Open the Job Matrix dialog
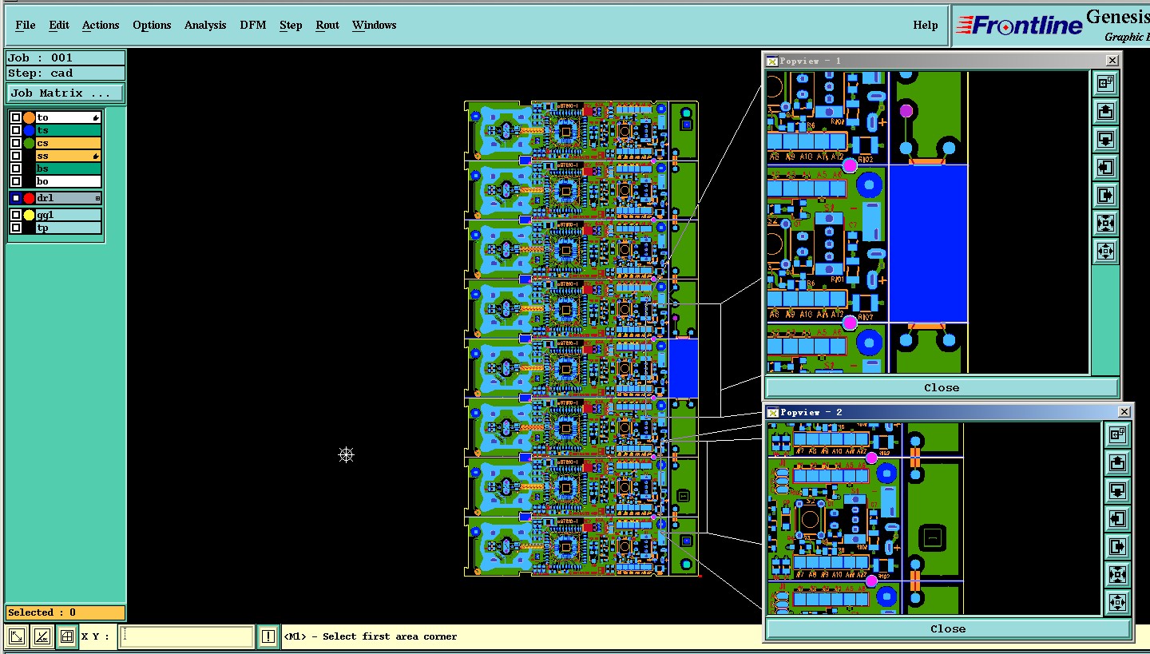The width and height of the screenshot is (1150, 654). coord(65,93)
